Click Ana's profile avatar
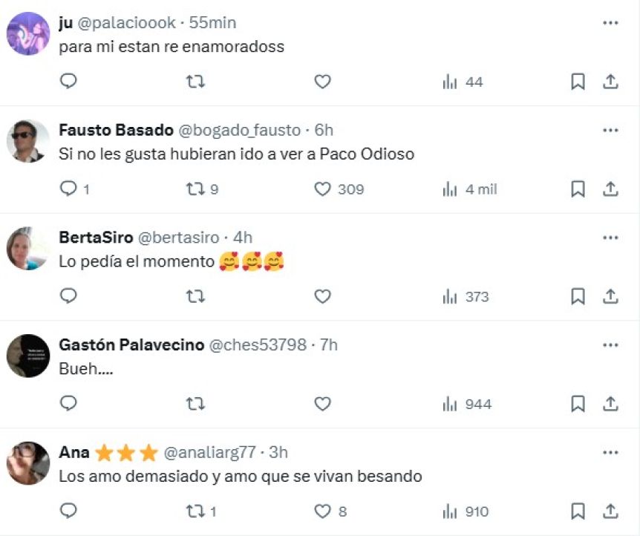 (28, 463)
